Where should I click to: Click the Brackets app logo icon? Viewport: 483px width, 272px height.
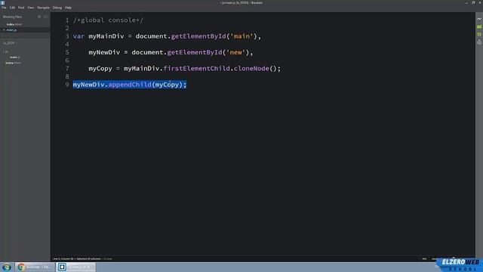click(x=2, y=2)
